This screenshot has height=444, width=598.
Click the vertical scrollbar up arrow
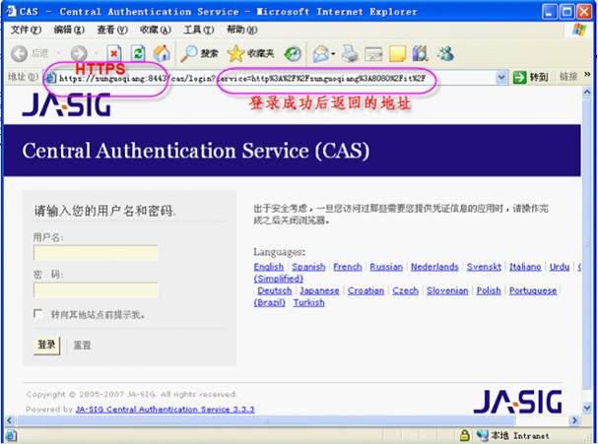[x=587, y=93]
